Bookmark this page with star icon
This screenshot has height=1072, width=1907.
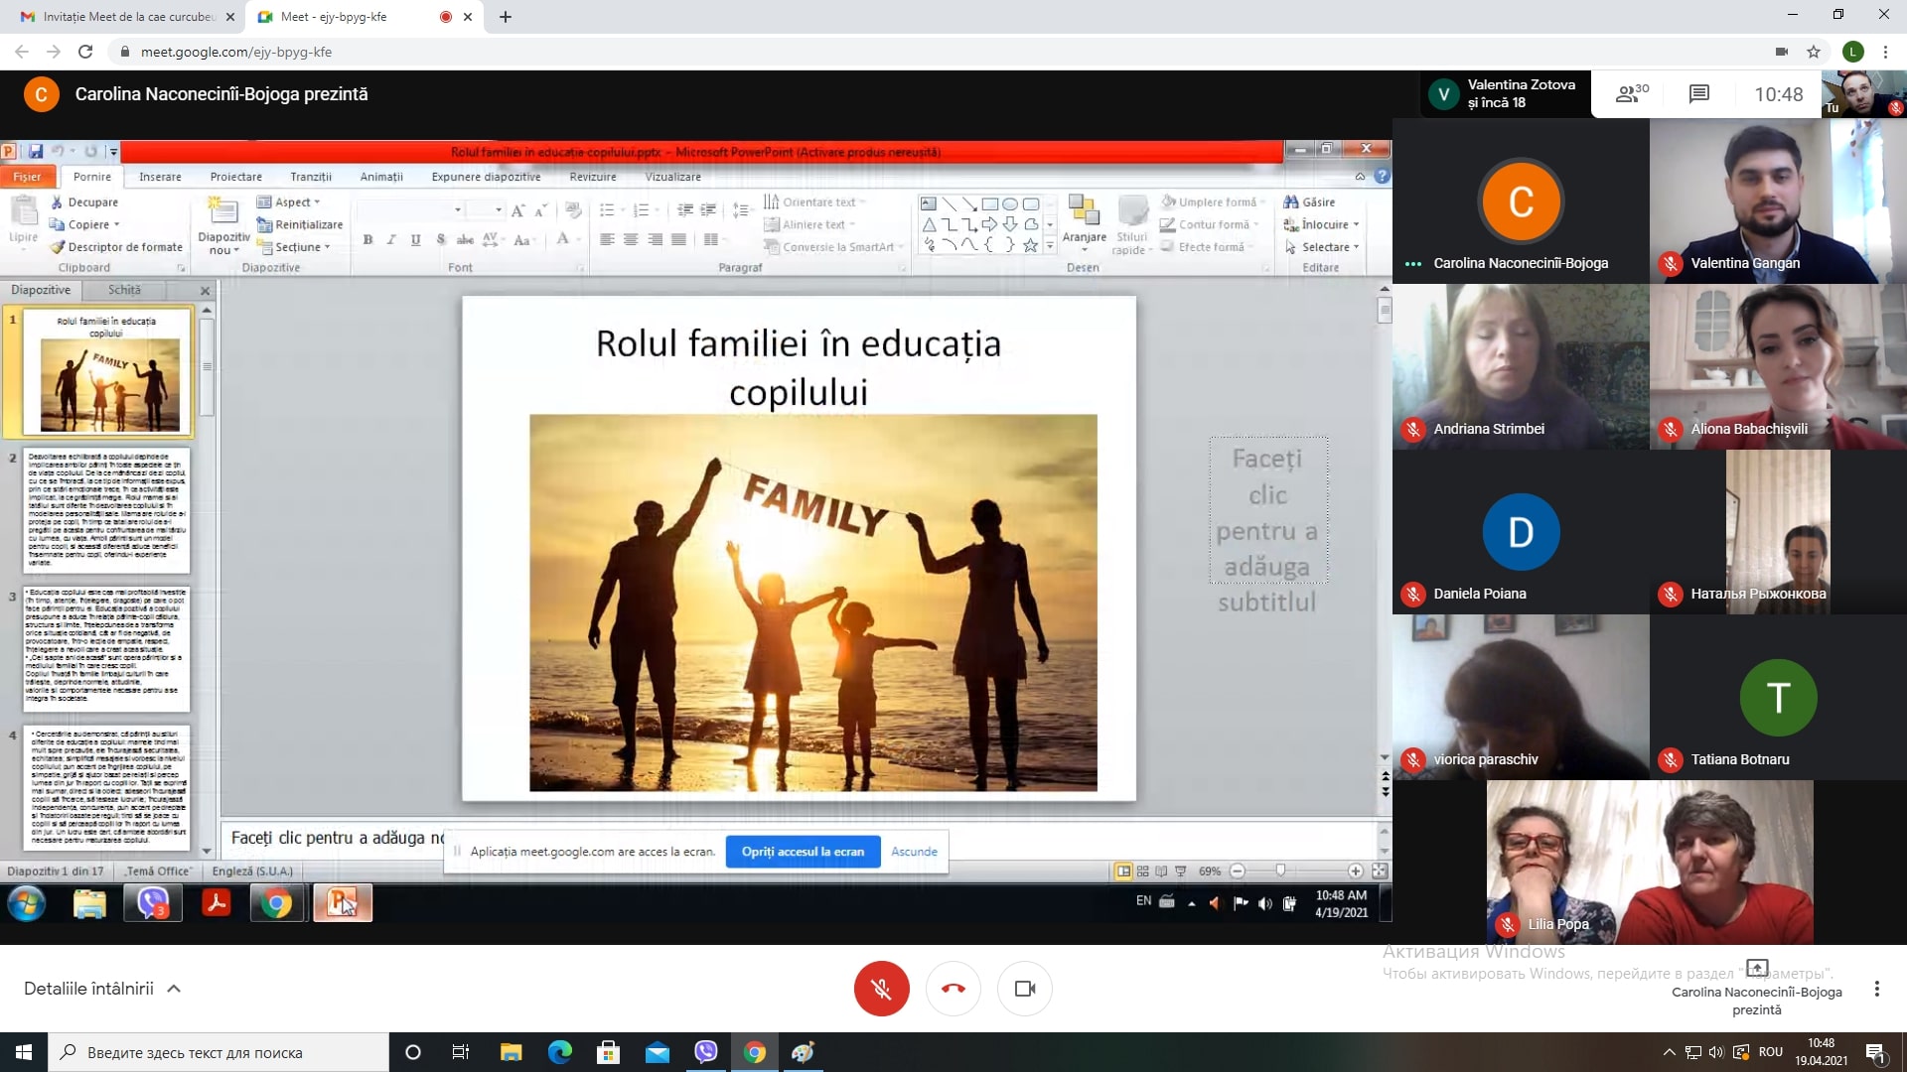(1814, 52)
